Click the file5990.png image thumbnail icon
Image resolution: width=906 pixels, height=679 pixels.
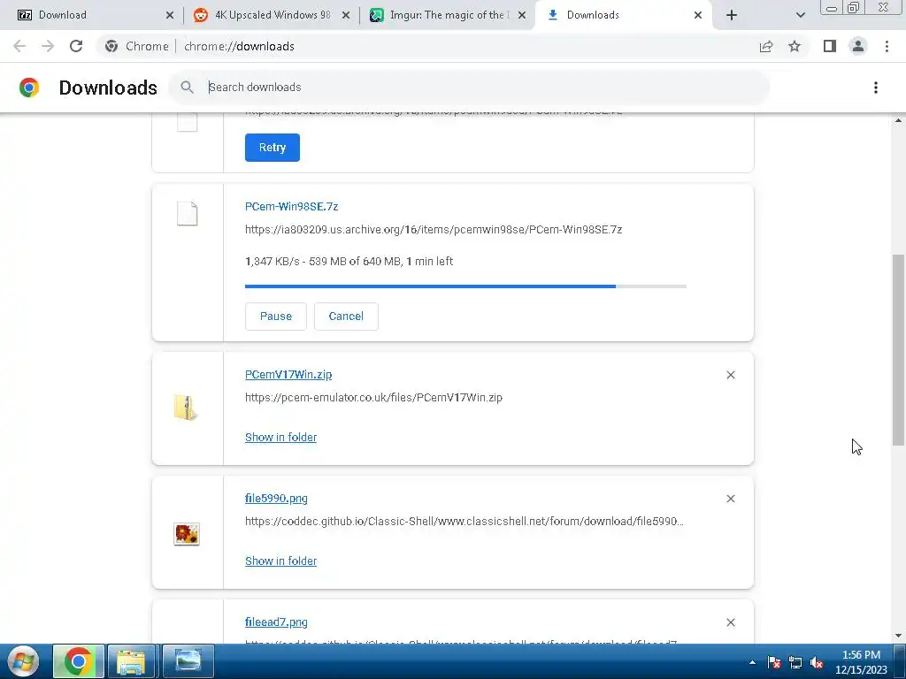187,534
